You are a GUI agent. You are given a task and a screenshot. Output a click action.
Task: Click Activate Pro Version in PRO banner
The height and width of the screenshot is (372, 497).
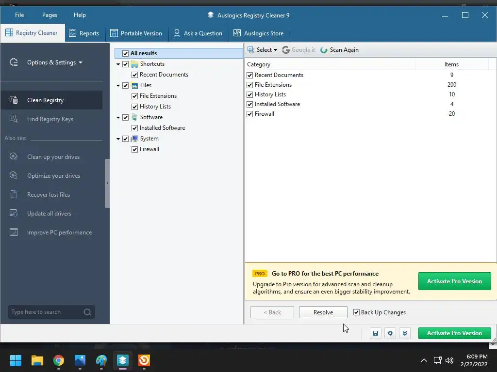(x=454, y=281)
